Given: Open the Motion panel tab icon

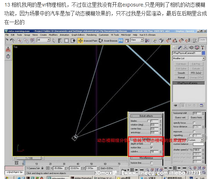Looking at the screenshot, I should point(191,47).
